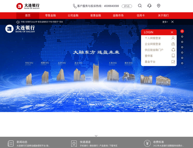Close the LOGIN panel
The height and width of the screenshot is (148, 193).
(x=172, y=32)
